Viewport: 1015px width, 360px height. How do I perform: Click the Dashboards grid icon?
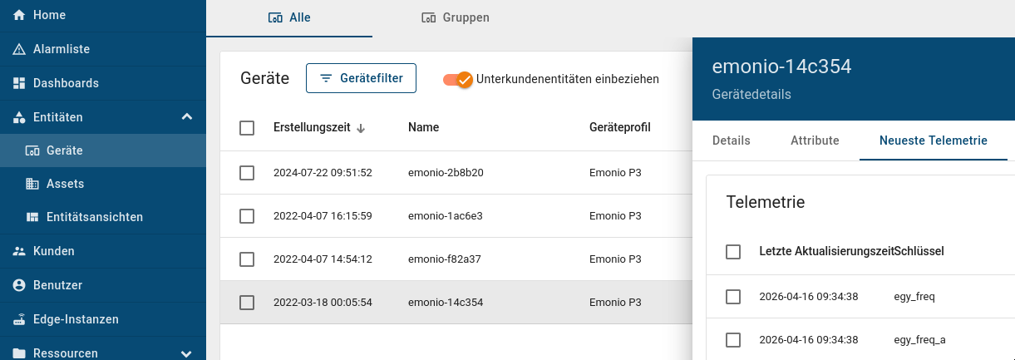click(19, 83)
